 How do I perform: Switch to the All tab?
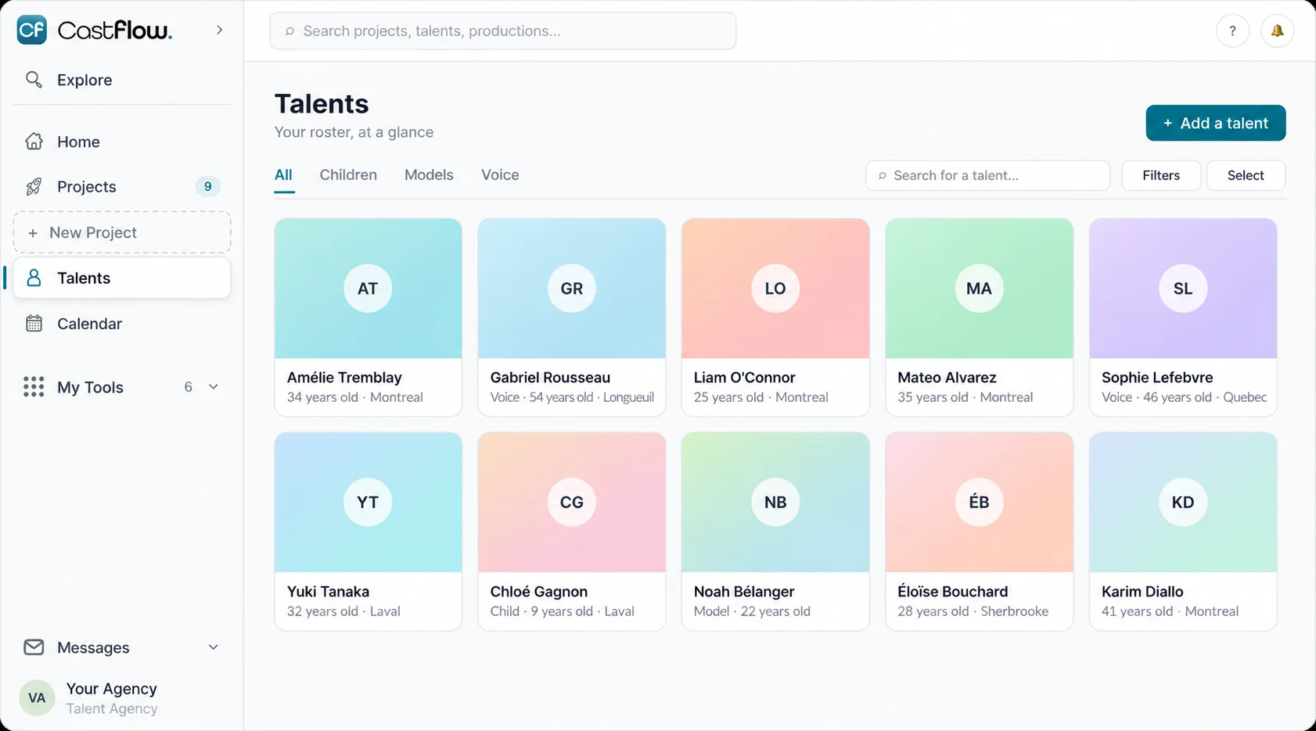283,175
